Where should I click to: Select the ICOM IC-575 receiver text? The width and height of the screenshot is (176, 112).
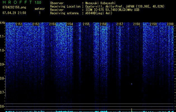112,10
